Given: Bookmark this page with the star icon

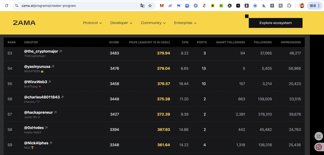Looking at the screenshot, I should (150, 5).
